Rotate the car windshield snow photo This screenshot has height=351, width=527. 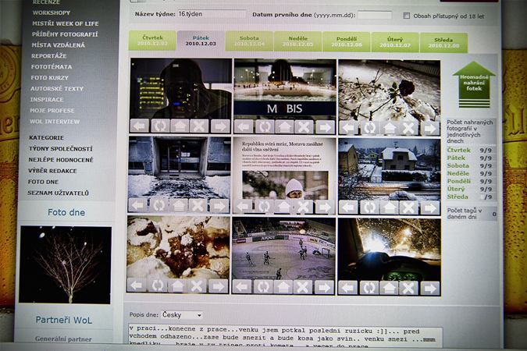tap(369, 288)
